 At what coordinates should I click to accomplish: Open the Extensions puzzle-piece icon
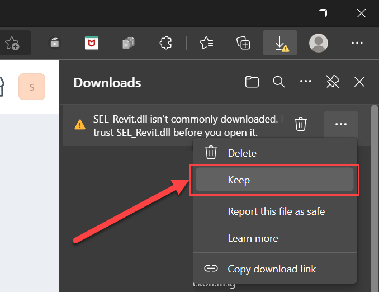pyautogui.click(x=166, y=43)
